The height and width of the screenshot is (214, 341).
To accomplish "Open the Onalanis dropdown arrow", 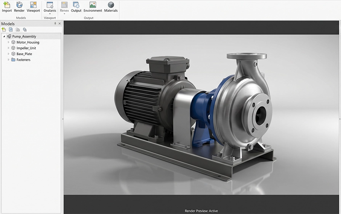I will [50, 14].
